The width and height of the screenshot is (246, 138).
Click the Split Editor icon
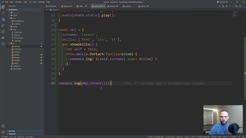coord(240,6)
